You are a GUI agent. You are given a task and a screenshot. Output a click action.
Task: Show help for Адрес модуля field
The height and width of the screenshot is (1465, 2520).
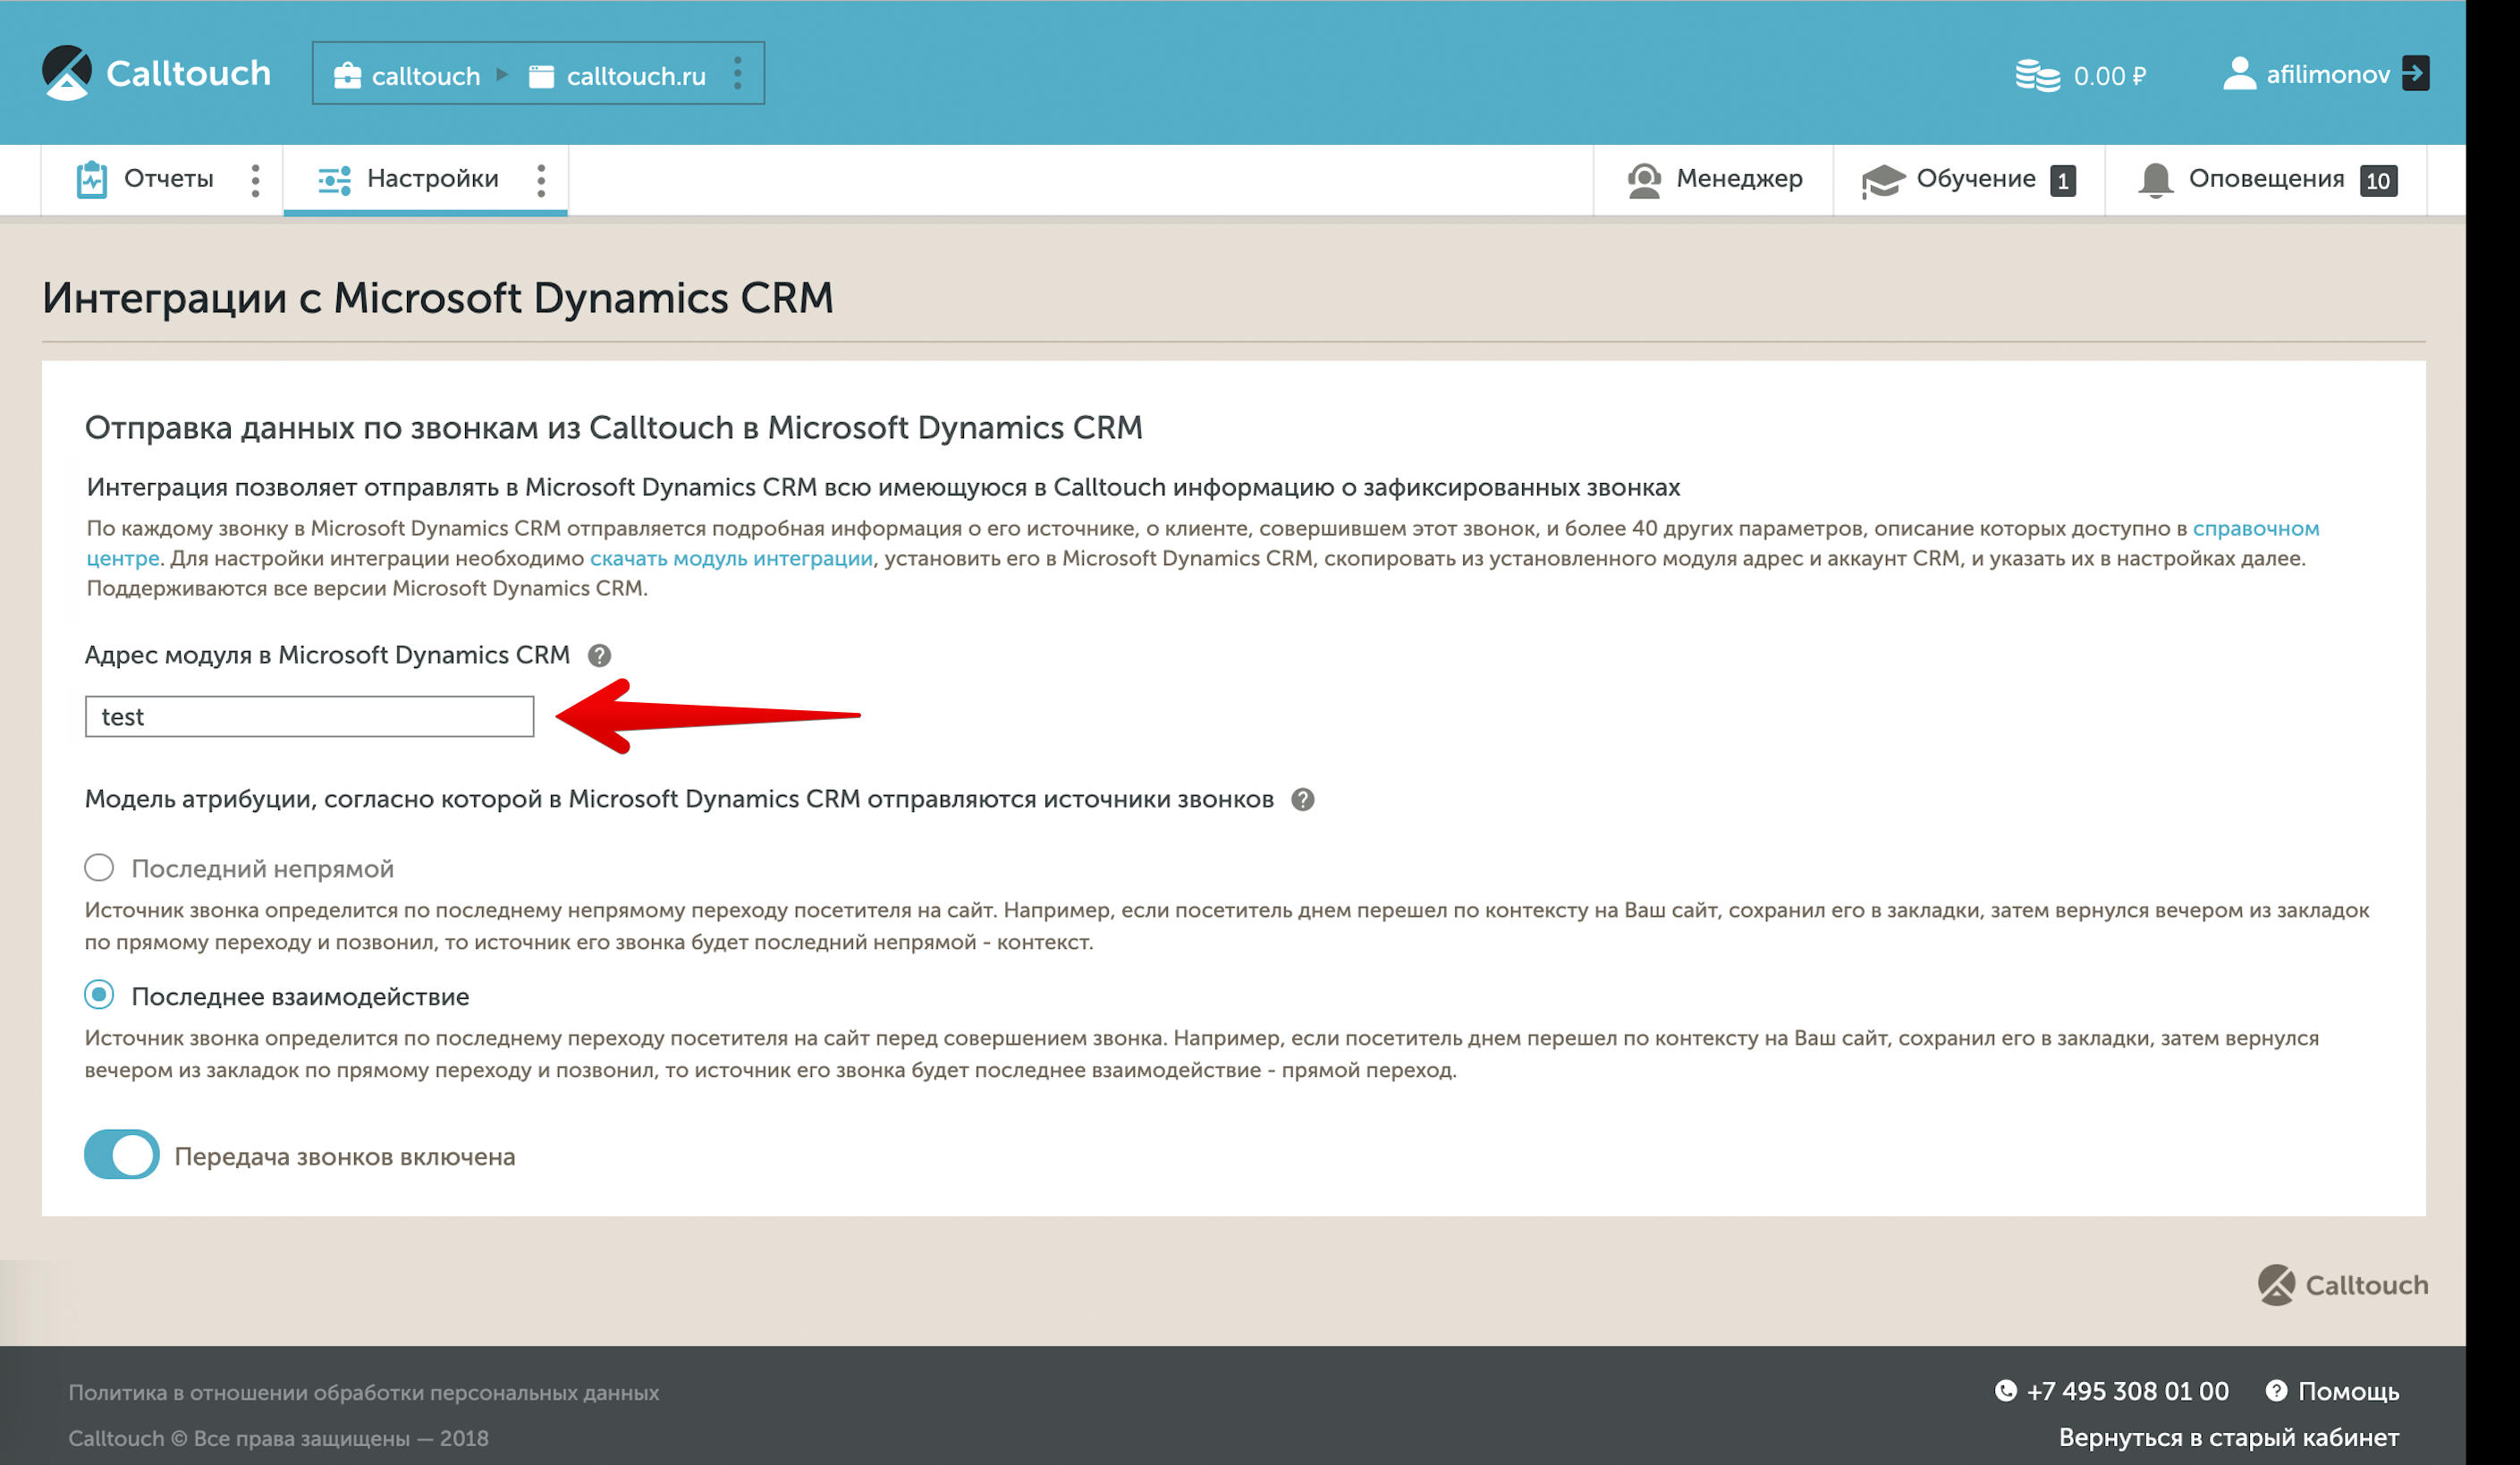click(599, 655)
